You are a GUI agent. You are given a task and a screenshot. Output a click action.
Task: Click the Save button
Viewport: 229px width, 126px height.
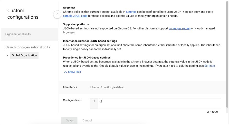pos(69,120)
